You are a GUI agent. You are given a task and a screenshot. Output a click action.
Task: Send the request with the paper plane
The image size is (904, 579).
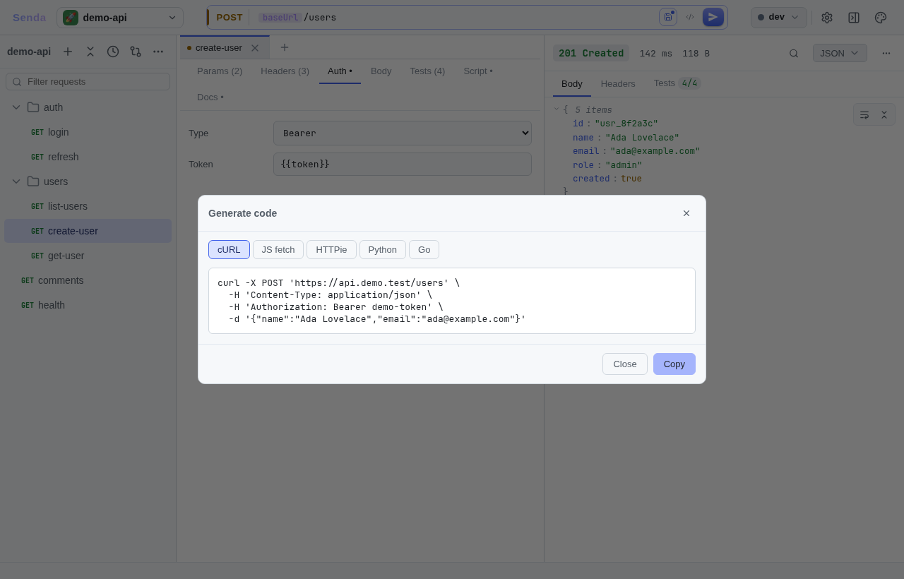(713, 17)
